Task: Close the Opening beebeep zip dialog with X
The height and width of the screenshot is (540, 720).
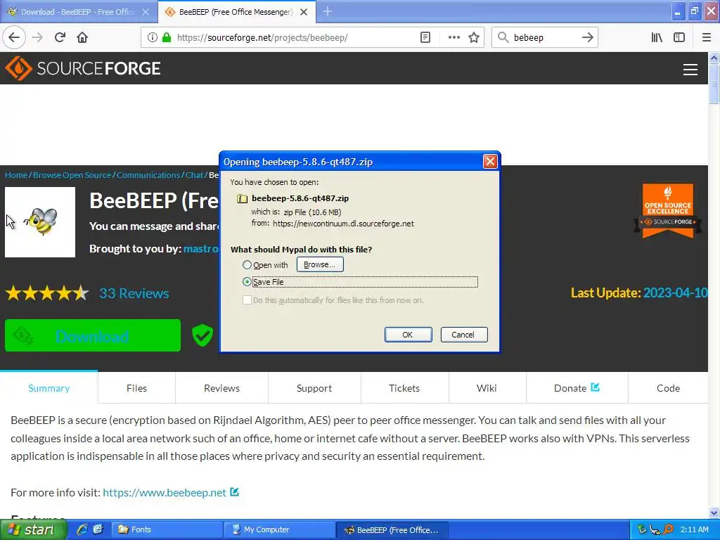Action: pyautogui.click(x=490, y=161)
